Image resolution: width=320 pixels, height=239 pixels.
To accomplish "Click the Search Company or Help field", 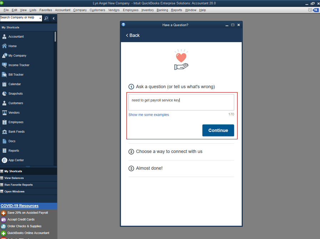I will click(x=19, y=18).
